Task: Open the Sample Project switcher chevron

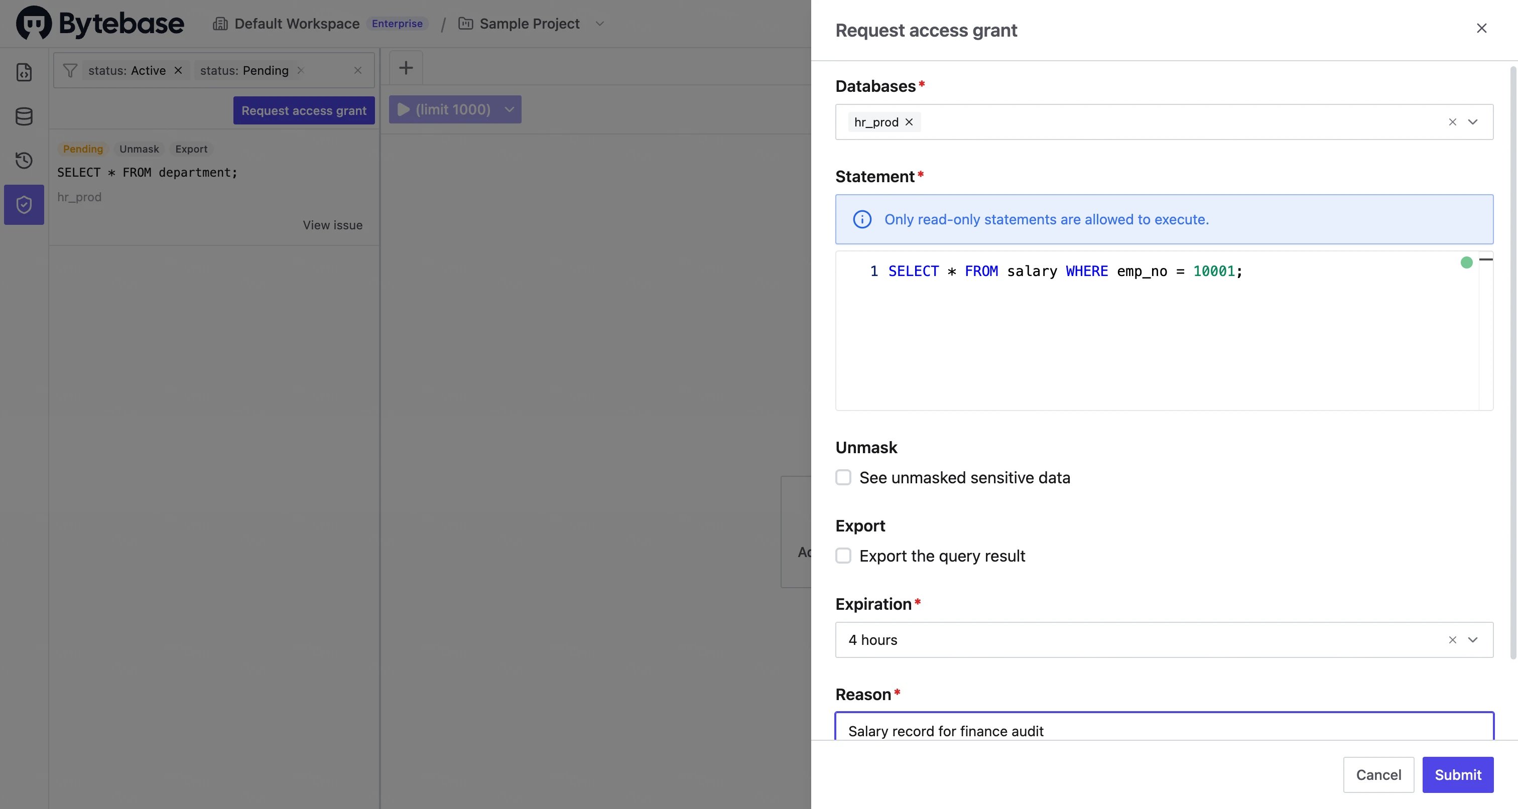Action: [600, 24]
